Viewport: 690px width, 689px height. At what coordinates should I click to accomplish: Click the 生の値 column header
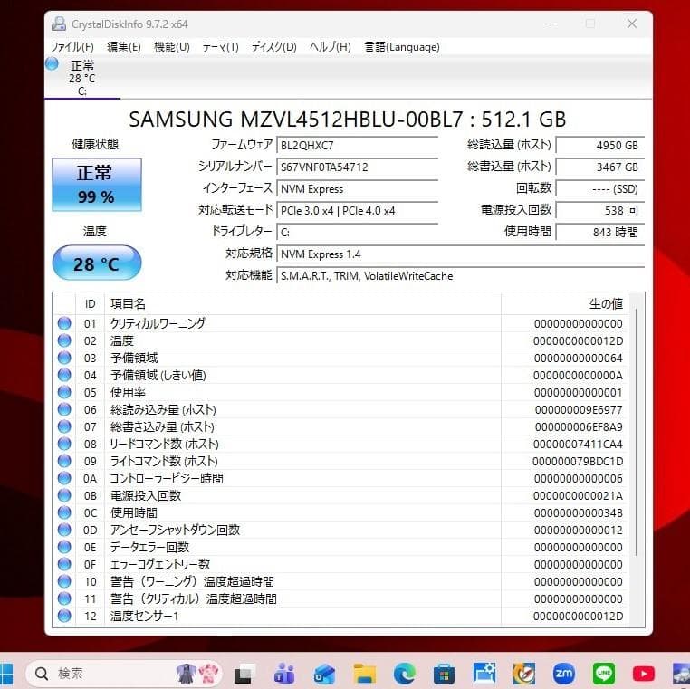(x=564, y=304)
